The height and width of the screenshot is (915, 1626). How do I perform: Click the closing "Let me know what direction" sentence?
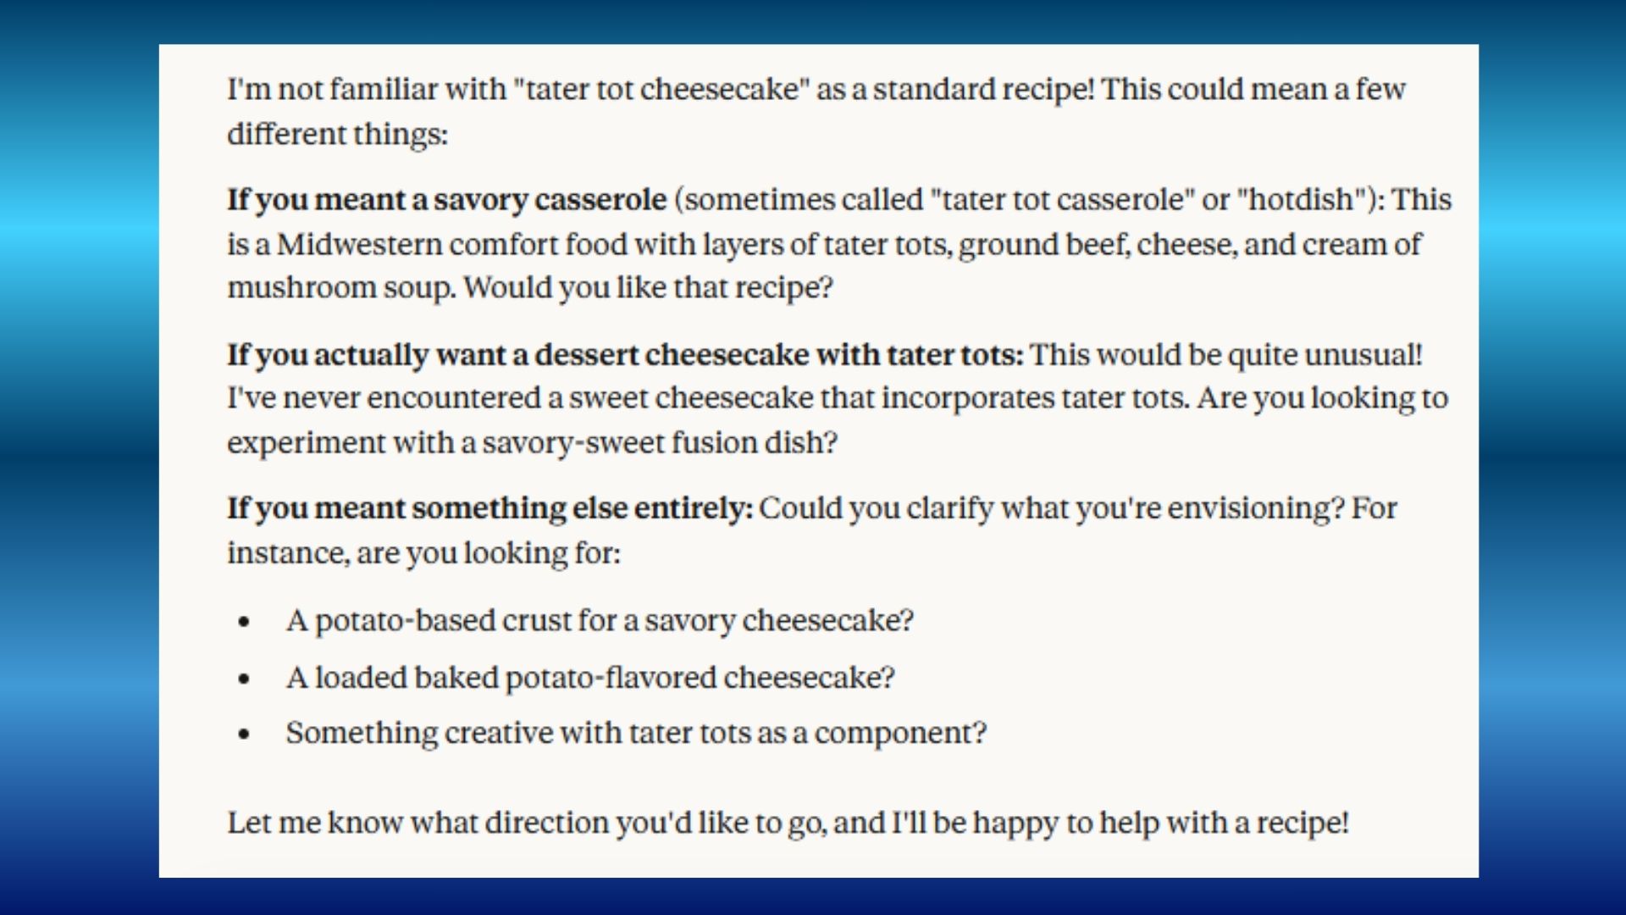tap(788, 823)
